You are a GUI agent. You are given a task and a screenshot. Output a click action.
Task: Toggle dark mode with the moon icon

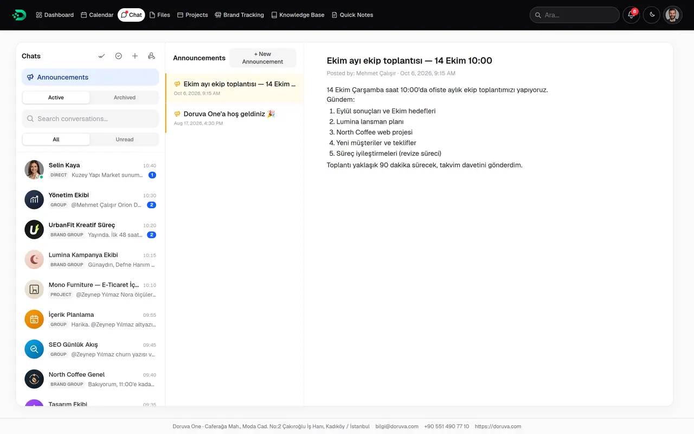[652, 15]
